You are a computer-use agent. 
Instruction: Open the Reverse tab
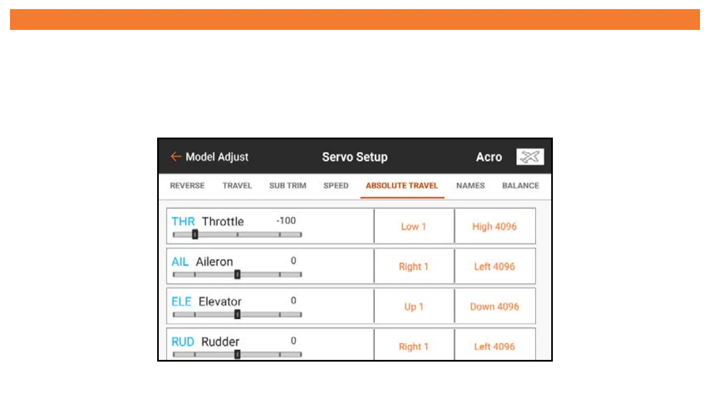point(187,186)
